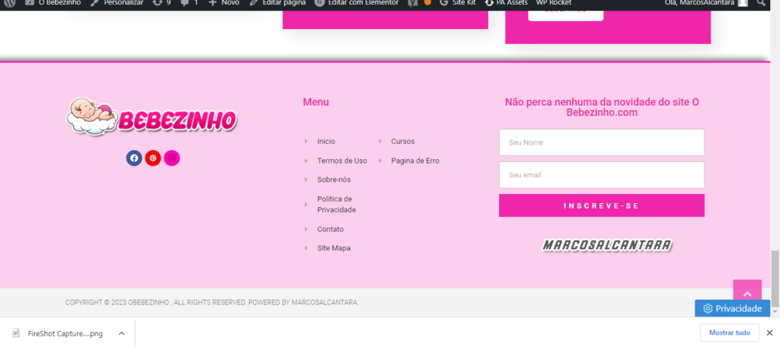The width and height of the screenshot is (780, 347).
Task: Click the WordPress logo in admin bar
Action: 9,3
